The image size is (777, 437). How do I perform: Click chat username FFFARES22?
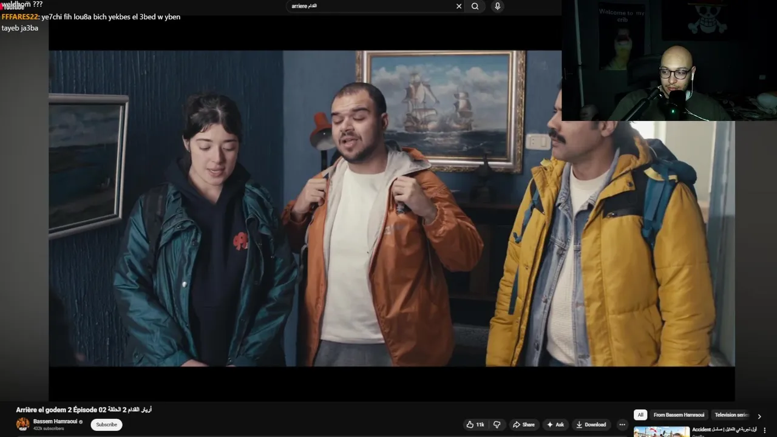(20, 17)
